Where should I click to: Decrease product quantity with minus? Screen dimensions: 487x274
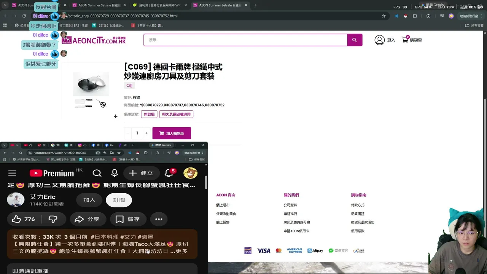pos(127,133)
